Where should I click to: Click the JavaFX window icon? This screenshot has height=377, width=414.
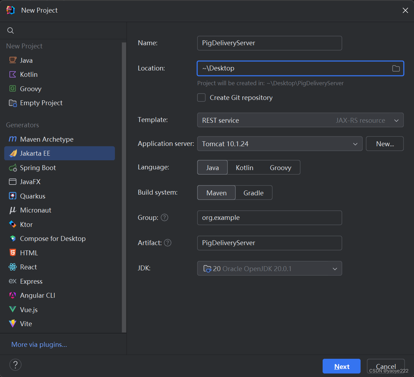[x=13, y=182]
